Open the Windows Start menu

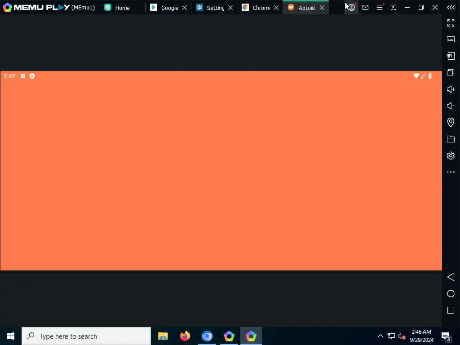11,336
